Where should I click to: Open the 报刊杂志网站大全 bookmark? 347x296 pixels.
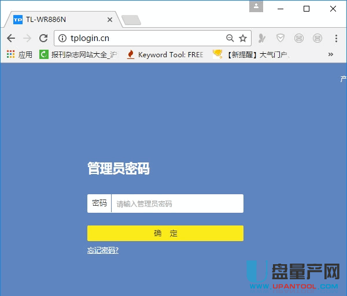click(78, 55)
